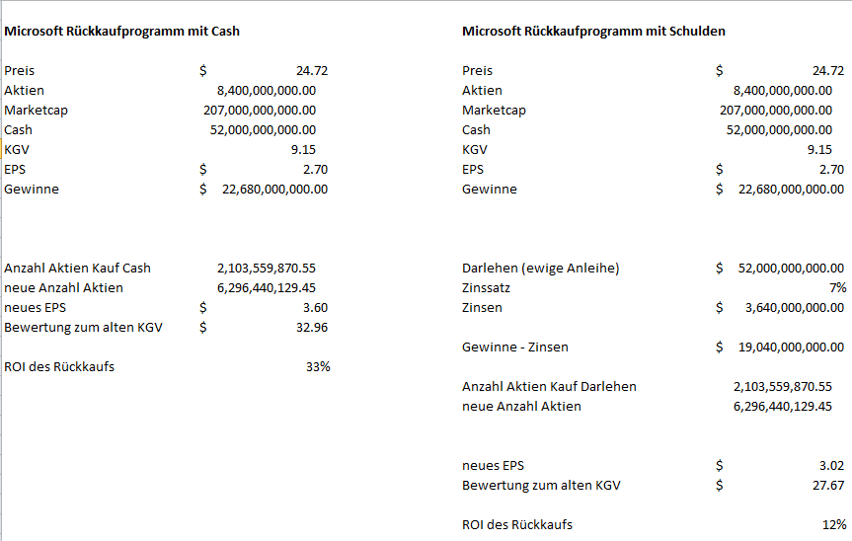Click Anzahl Aktien Kauf Cash label
This screenshot has height=541, width=852.
point(77,268)
